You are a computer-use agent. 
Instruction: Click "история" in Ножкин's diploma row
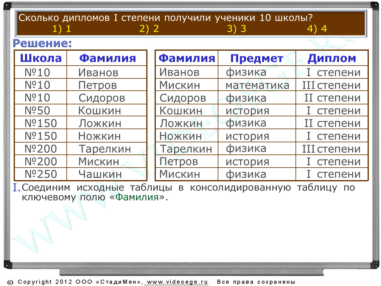pos(248,137)
